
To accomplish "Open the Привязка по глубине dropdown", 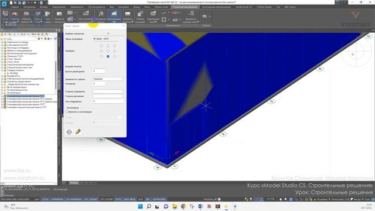I will click(108, 79).
